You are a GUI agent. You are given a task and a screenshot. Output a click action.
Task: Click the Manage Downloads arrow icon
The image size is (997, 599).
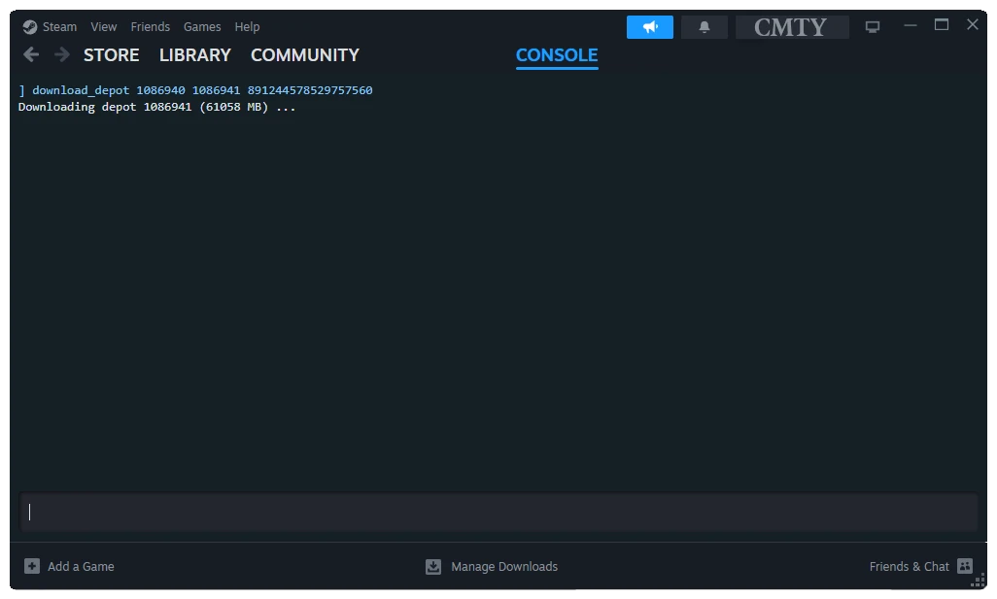pos(433,567)
